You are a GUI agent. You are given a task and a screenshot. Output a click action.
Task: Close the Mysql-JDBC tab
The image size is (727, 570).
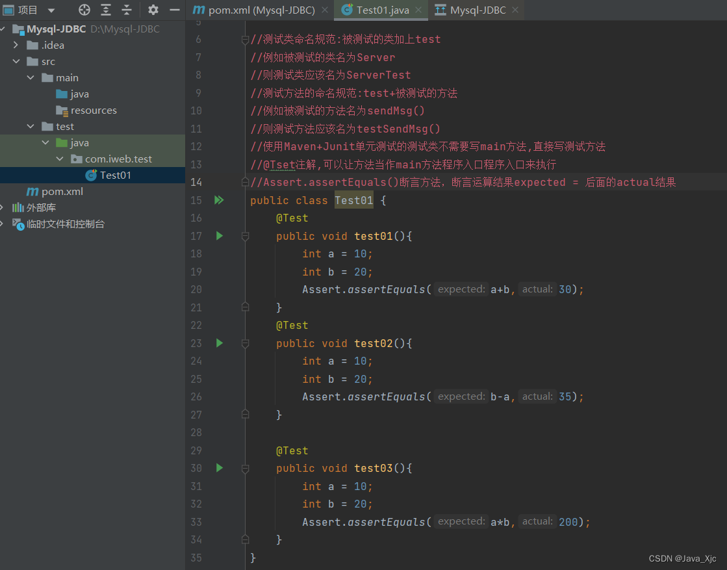[x=515, y=10]
